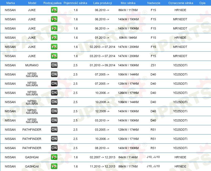Click the petrol icon in the JUKE 69kW / 94KM row
The height and width of the screenshot is (171, 211).
tap(54, 38)
